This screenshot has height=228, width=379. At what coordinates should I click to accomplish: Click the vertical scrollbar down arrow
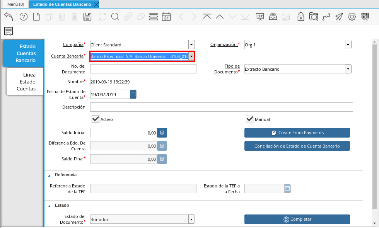[x=374, y=223]
